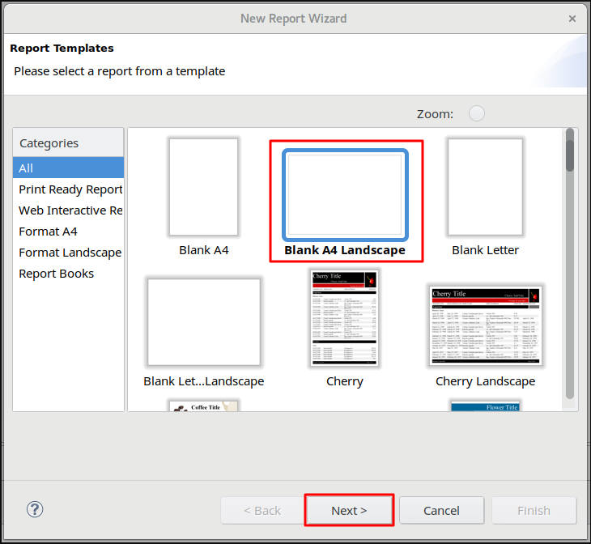Pick the Blank Letter template thumbnail
This screenshot has width=591, height=544.
485,187
